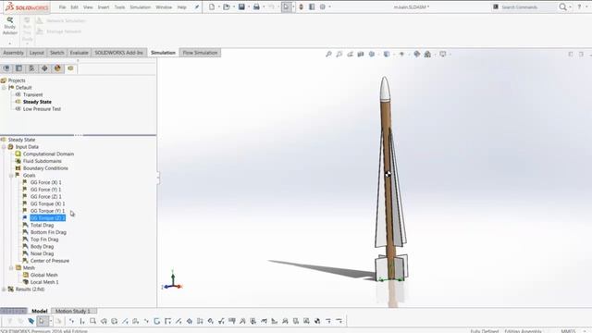Viewport: 592px width, 333px height.
Task: Collapse the Default project node
Action: [4, 88]
